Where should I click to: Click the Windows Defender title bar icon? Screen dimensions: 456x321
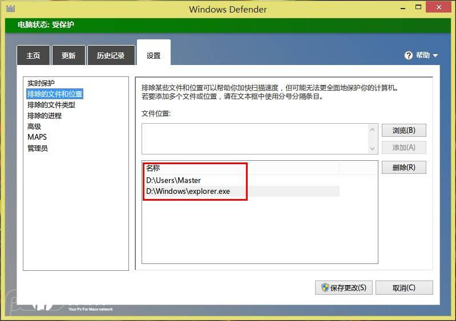pyautogui.click(x=10, y=9)
